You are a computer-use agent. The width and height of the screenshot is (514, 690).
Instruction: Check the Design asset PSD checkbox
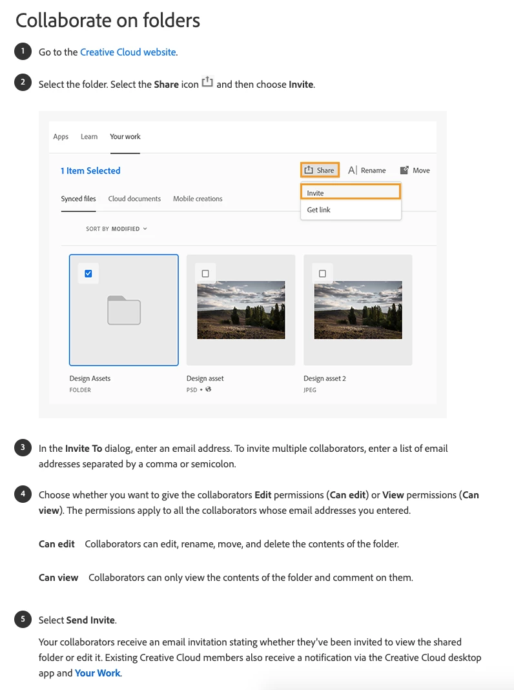(205, 274)
